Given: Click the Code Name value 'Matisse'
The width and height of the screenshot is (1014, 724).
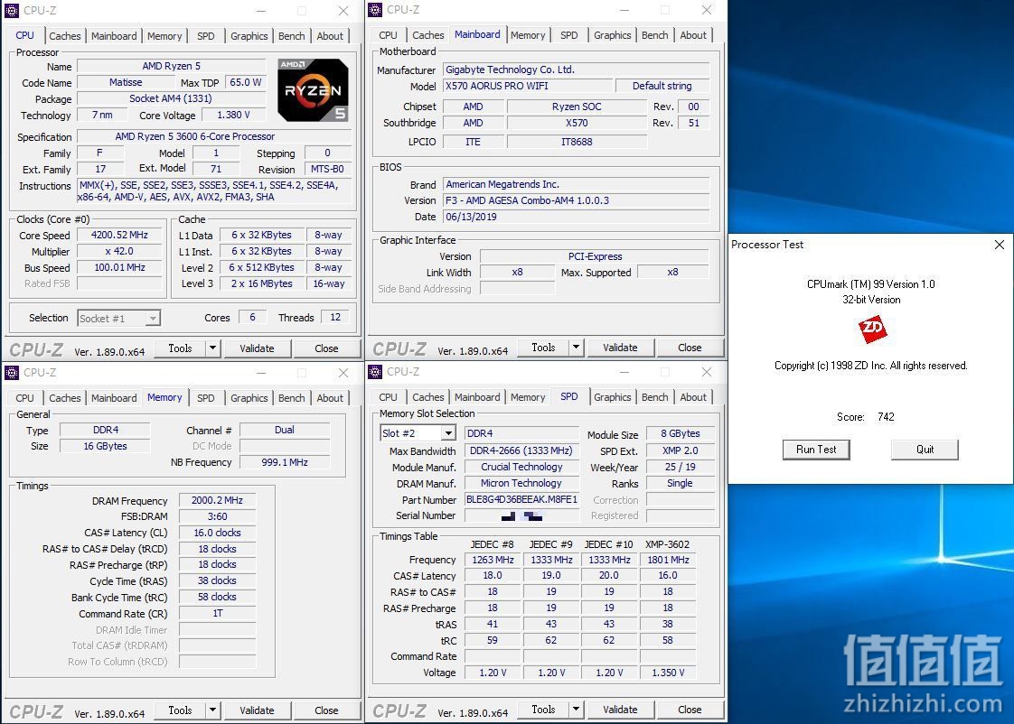Looking at the screenshot, I should [x=126, y=83].
